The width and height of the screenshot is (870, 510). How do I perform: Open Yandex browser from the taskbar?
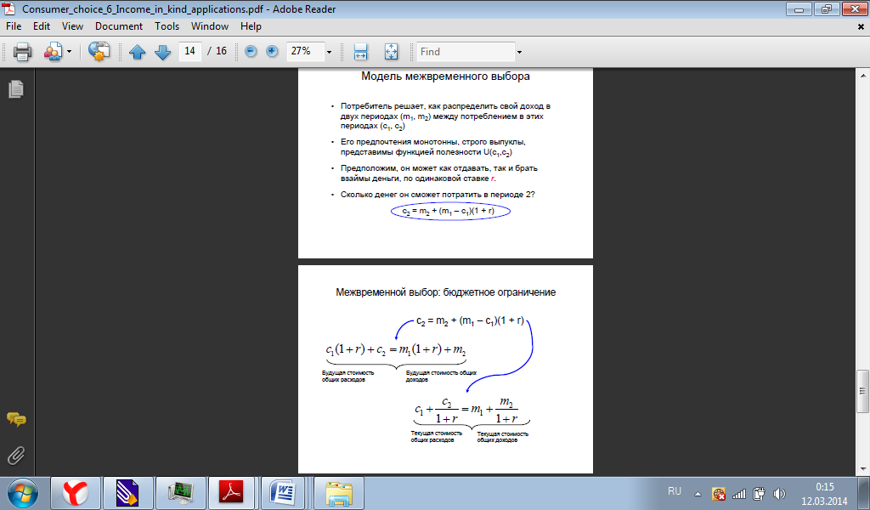point(76,493)
